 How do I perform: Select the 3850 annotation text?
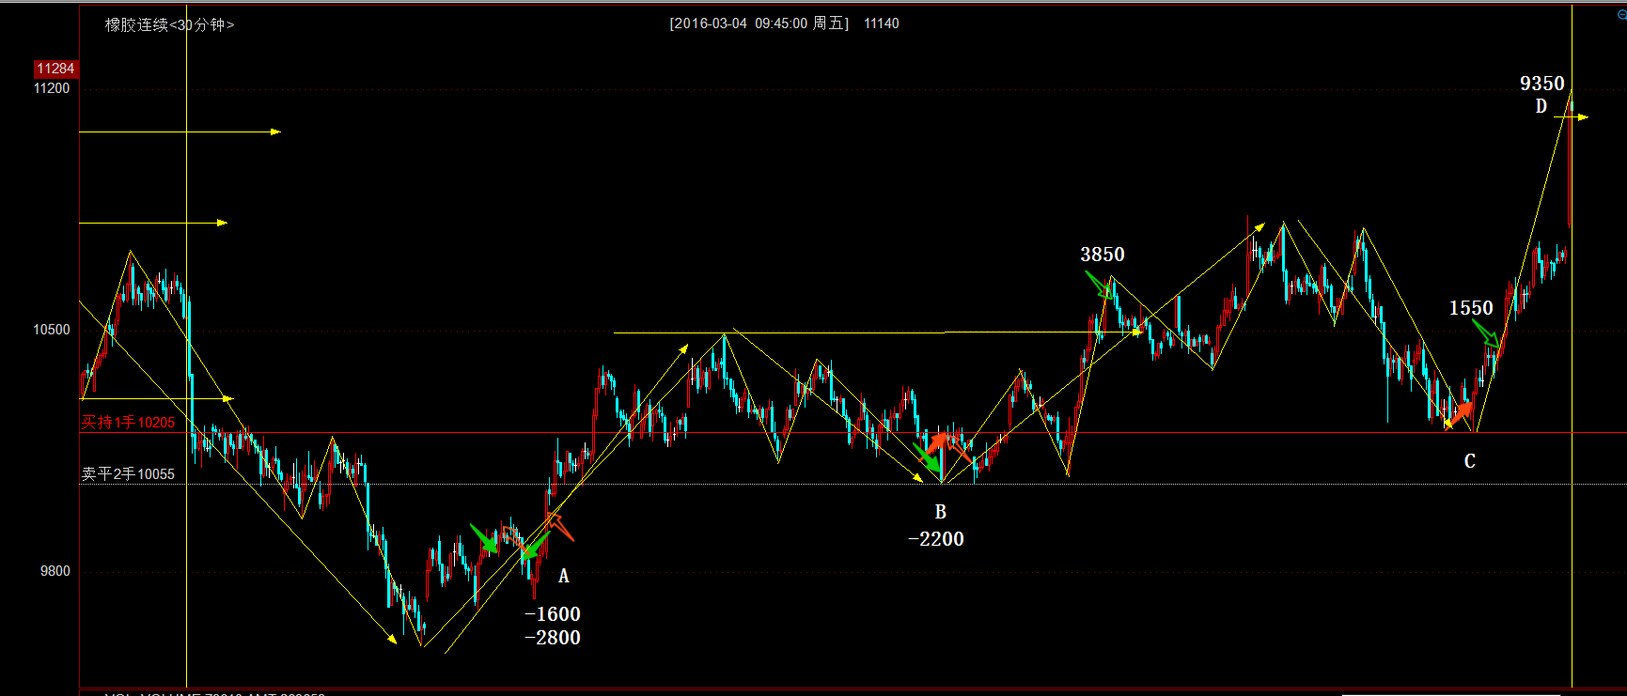[x=1103, y=255]
